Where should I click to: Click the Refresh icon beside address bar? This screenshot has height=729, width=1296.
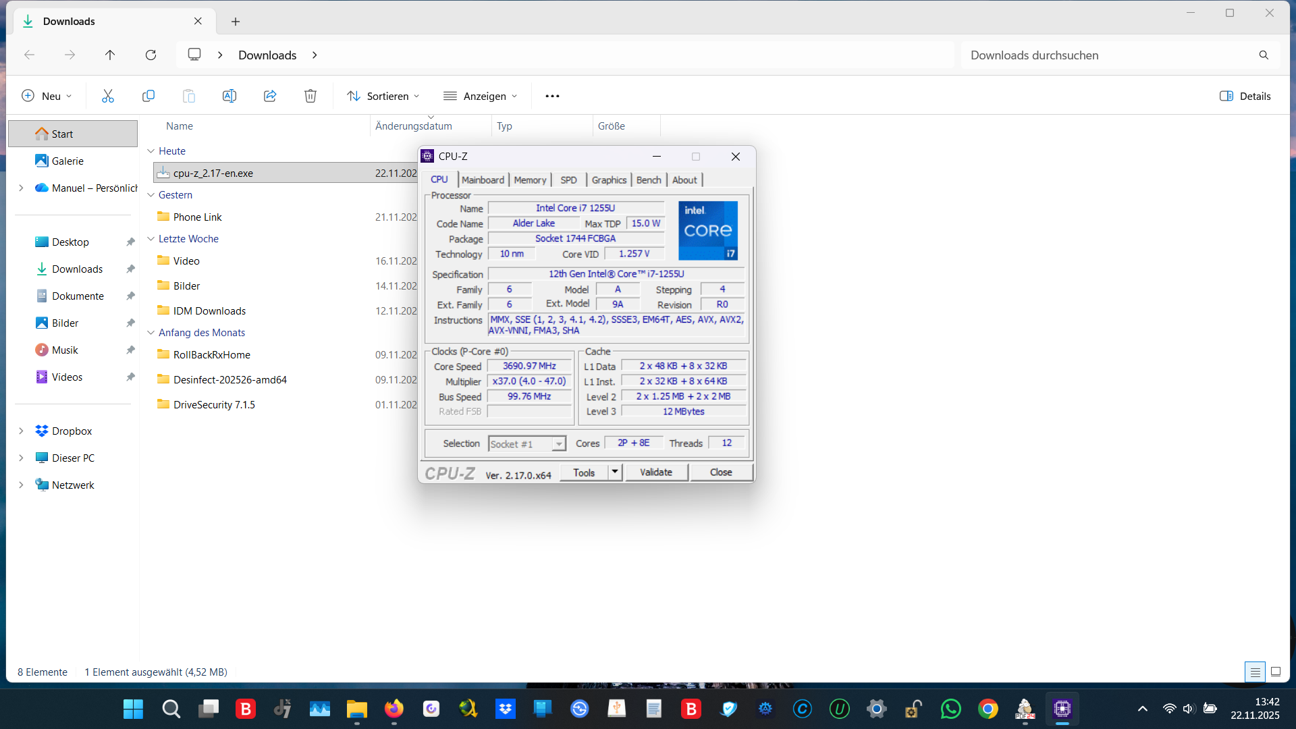pos(151,55)
